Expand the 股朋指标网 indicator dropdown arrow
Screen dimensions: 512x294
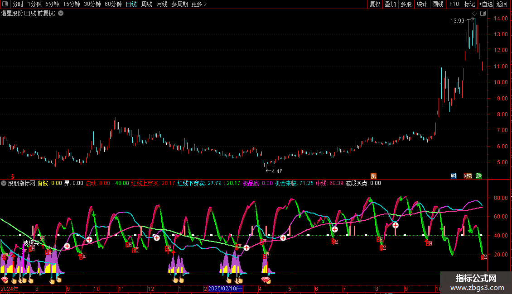pyautogui.click(x=4, y=183)
